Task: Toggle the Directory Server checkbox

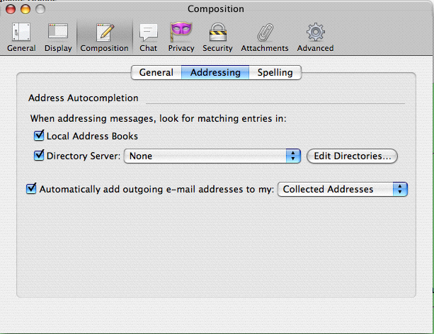Action: pyautogui.click(x=39, y=156)
